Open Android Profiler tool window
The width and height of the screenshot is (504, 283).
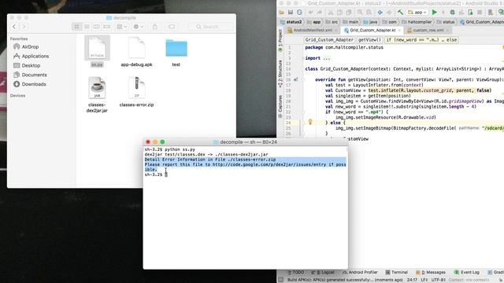click(360, 273)
